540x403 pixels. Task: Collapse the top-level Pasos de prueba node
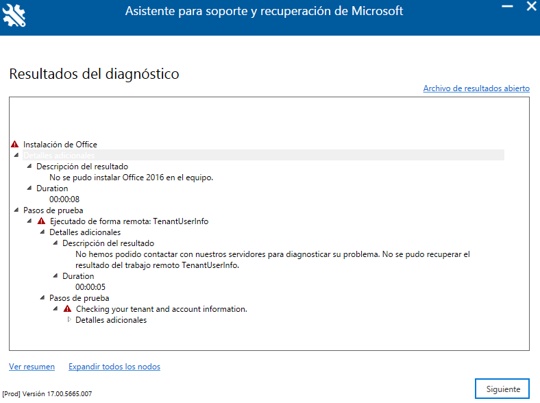pyautogui.click(x=16, y=210)
